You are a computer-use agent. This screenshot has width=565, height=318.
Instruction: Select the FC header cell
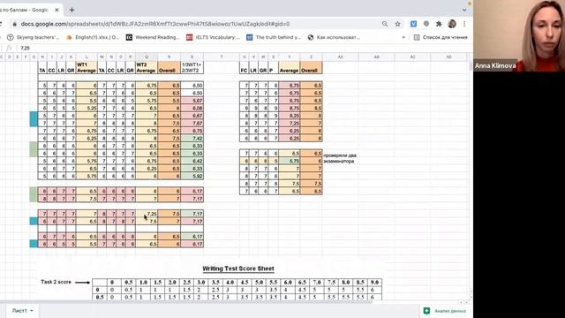244,67
